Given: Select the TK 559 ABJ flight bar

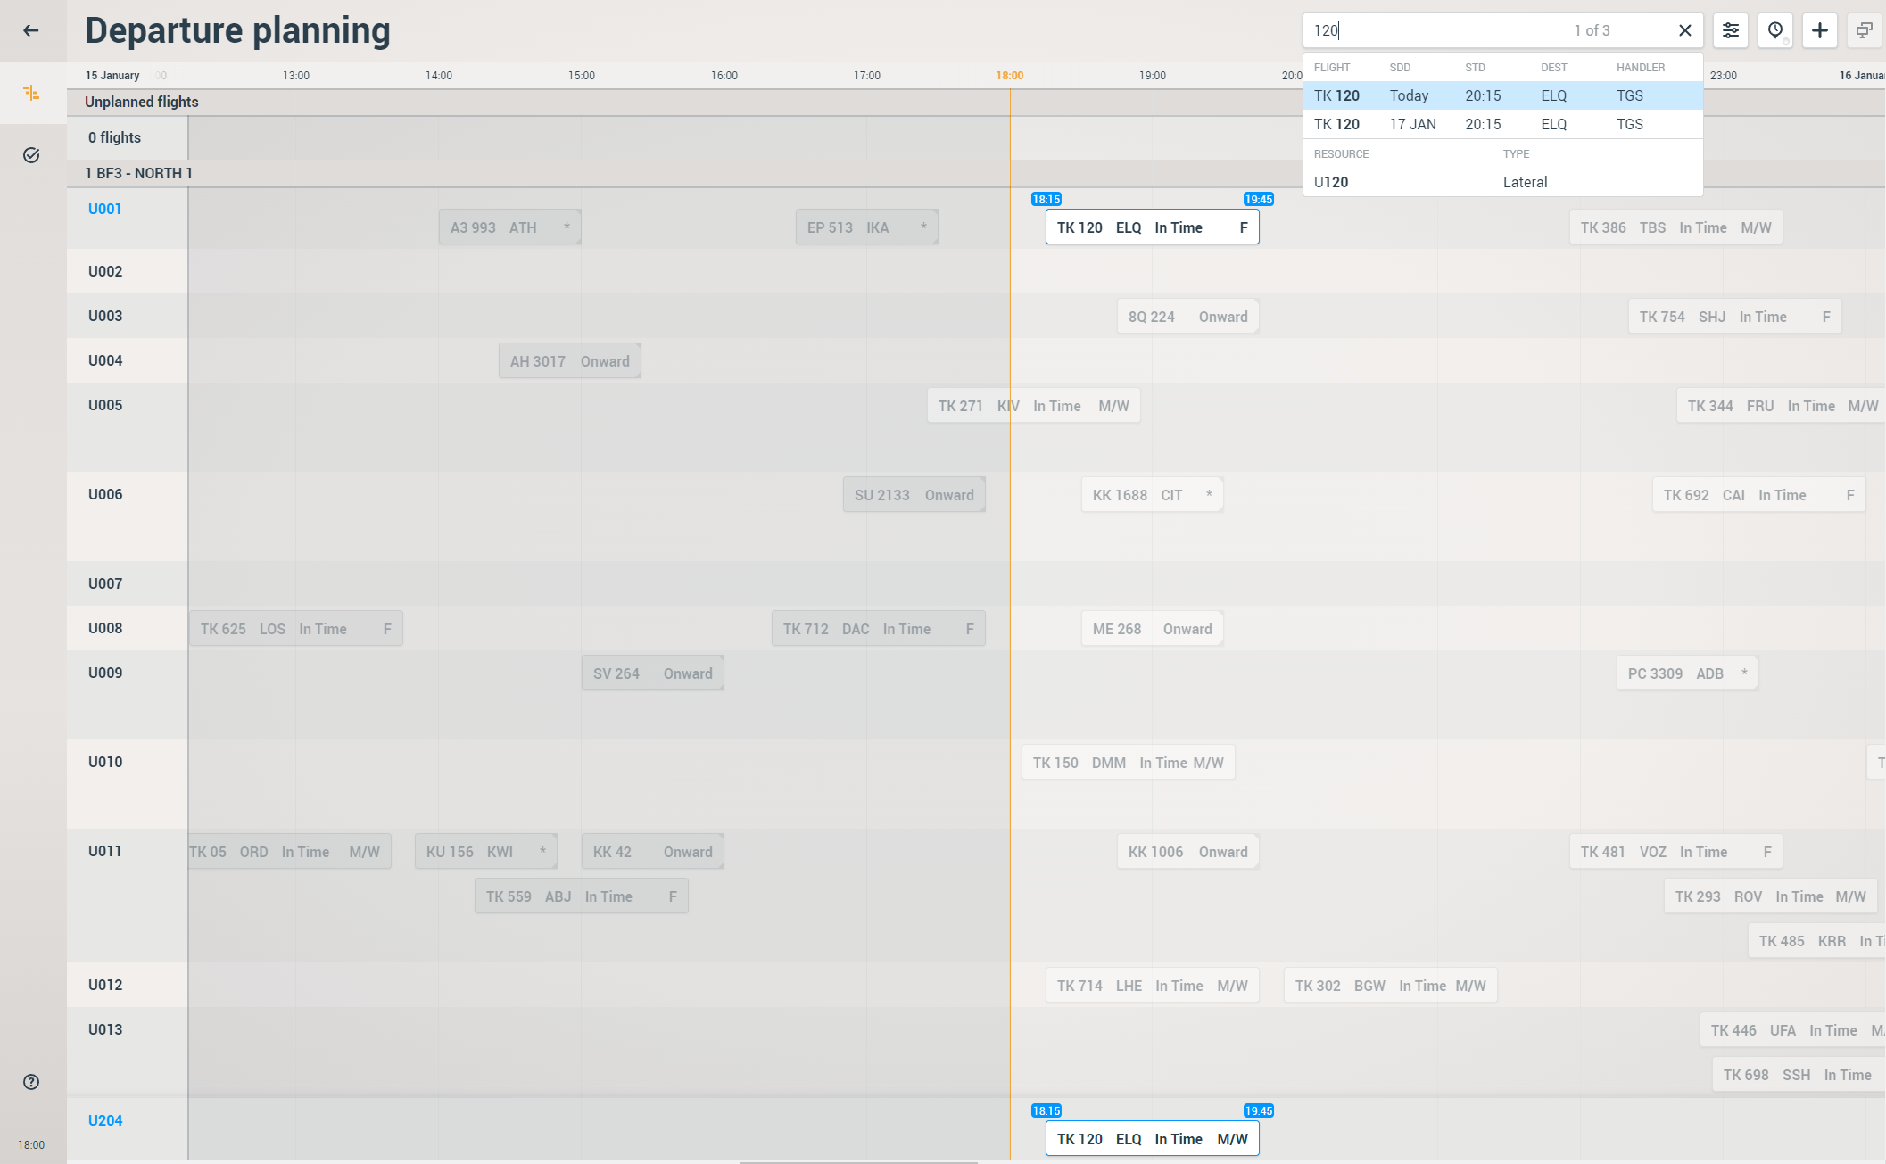Looking at the screenshot, I should 582,896.
